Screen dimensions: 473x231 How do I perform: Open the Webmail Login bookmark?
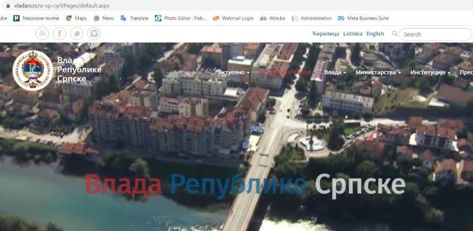point(233,18)
